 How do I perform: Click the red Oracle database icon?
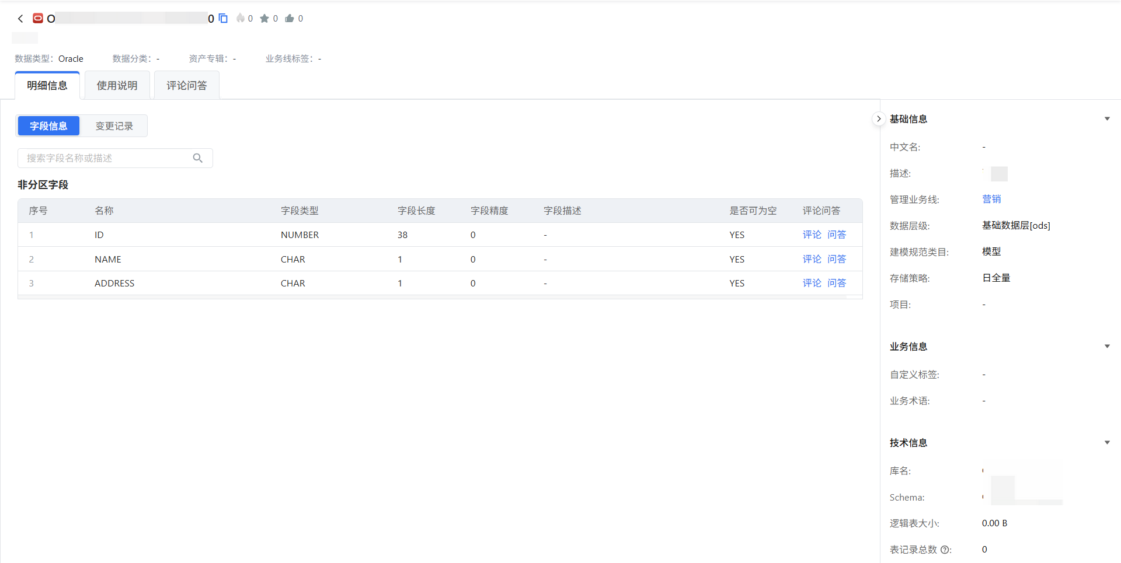coord(38,19)
